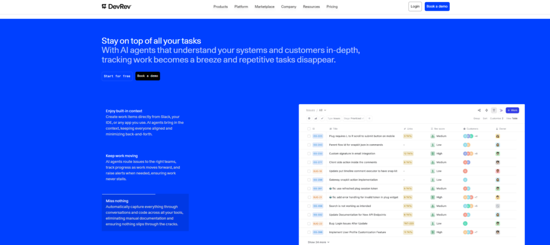Select the Miss nothing feature
The width and height of the screenshot is (550, 245).
145,212
